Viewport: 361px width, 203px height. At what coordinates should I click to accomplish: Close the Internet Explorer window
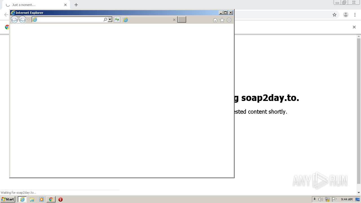coord(231,13)
